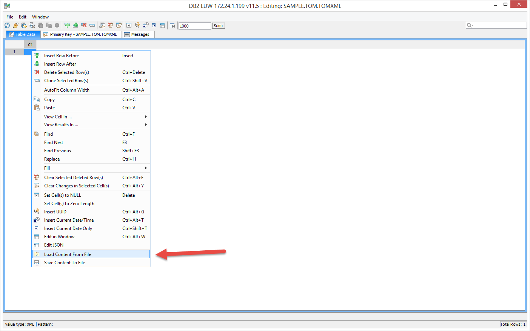Image resolution: width=530 pixels, height=331 pixels.
Task: Select the Find menu entry
Action: [x=91, y=134]
